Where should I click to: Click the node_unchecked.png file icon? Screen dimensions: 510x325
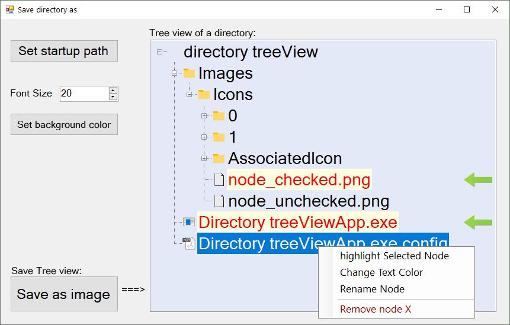pyautogui.click(x=219, y=201)
